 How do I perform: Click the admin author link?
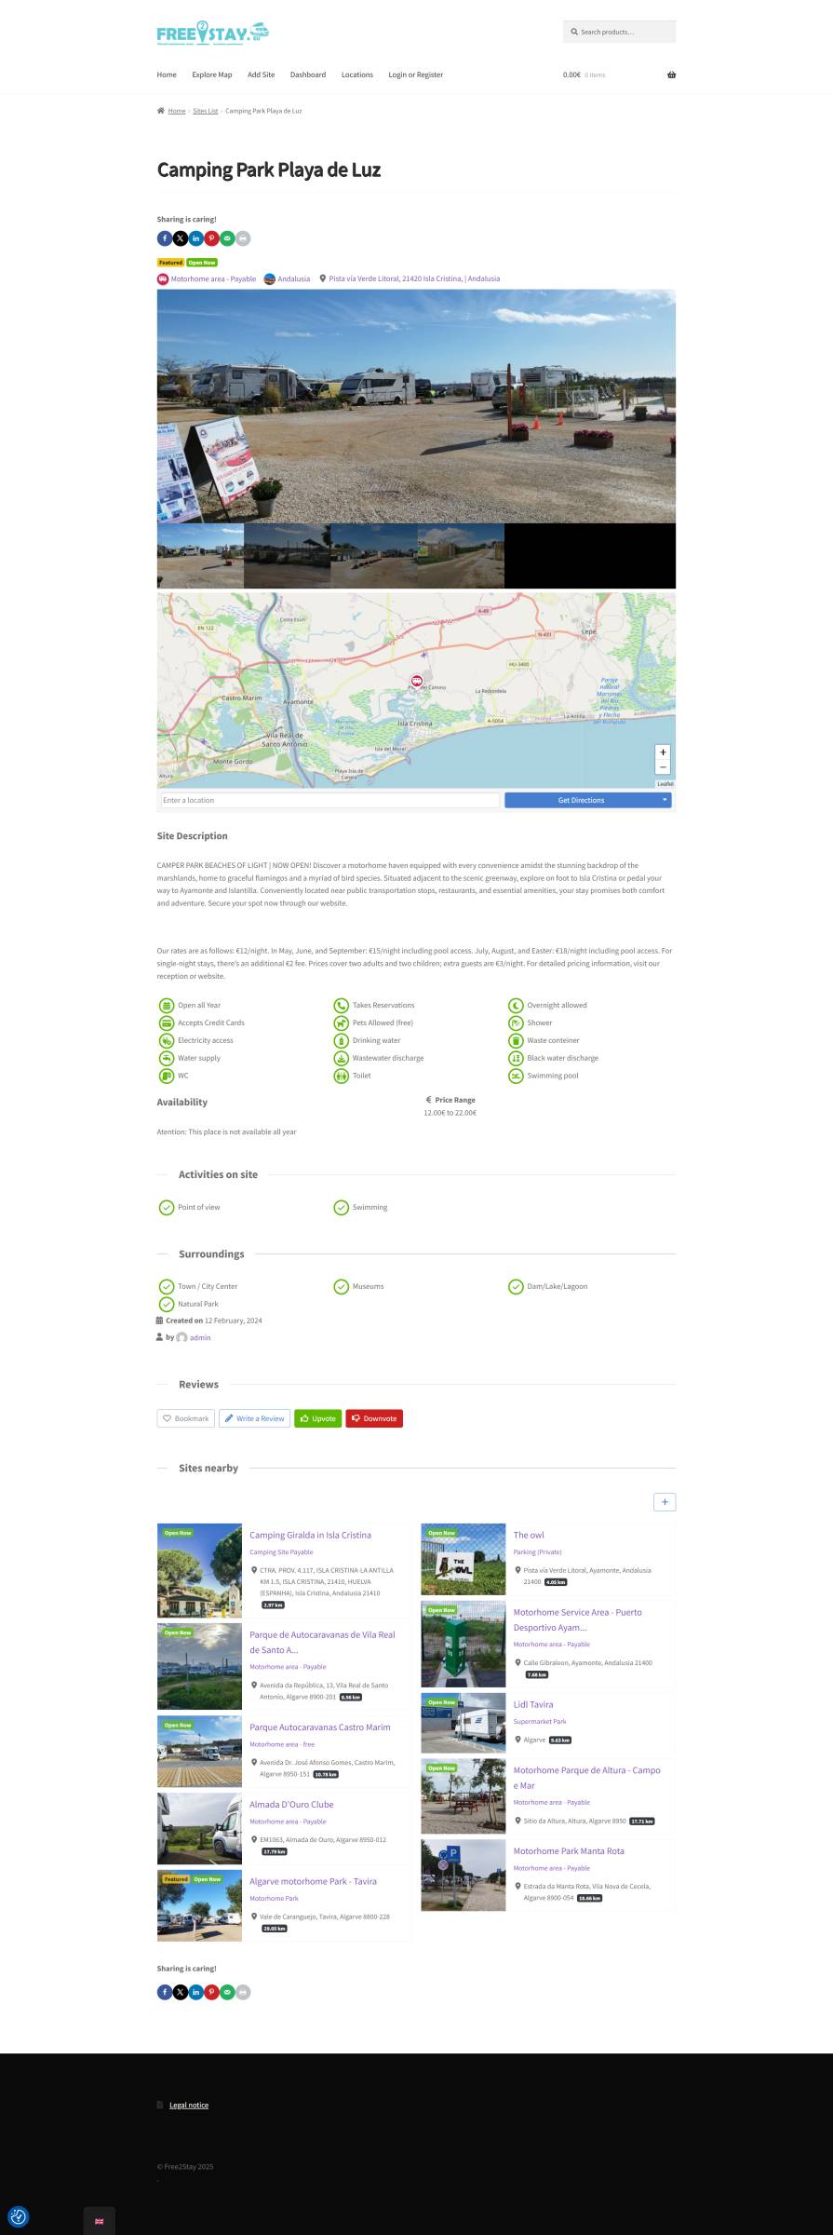tap(200, 1337)
